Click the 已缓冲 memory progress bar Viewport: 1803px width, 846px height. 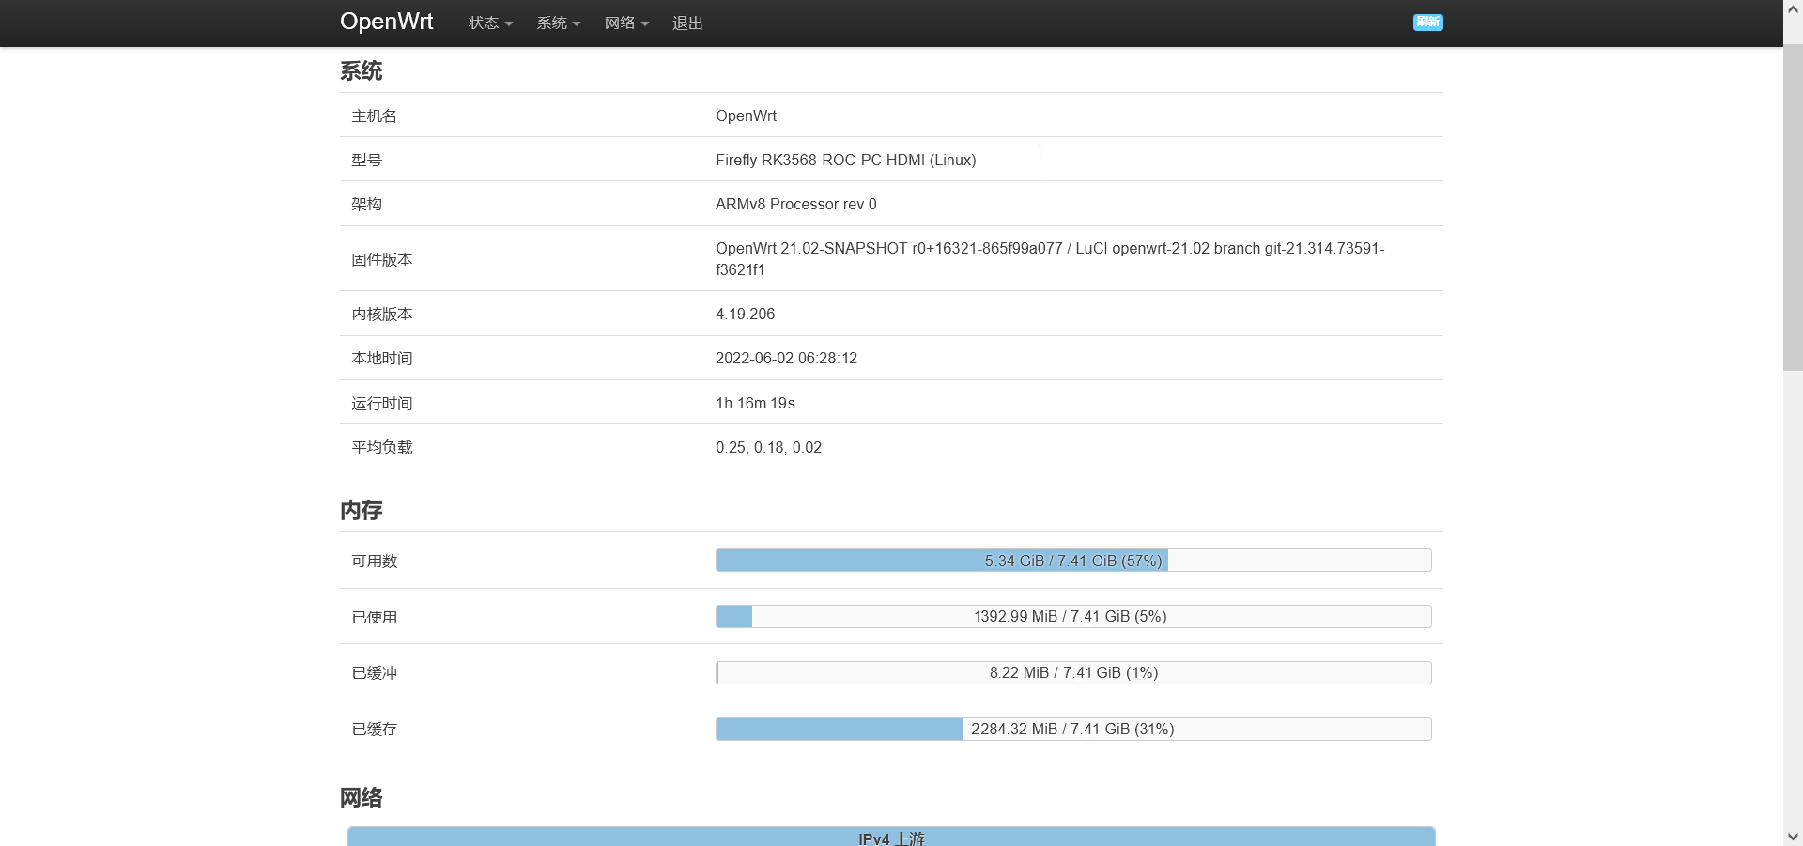pyautogui.click(x=1073, y=673)
